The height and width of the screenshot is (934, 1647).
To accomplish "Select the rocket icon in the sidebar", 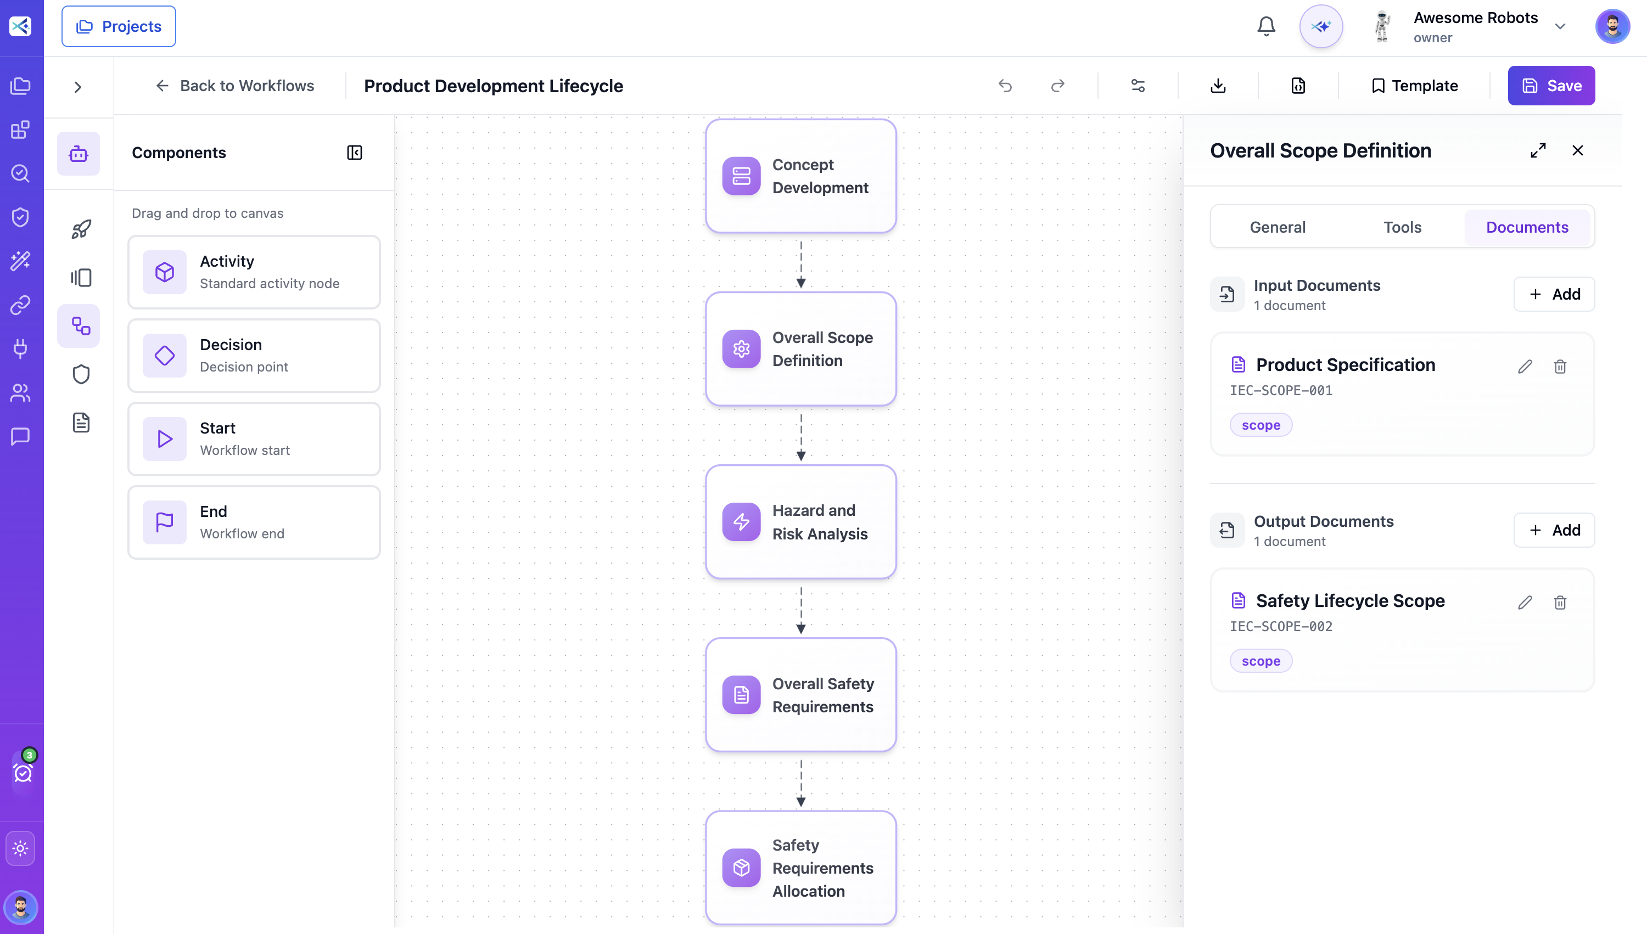I will 81,229.
